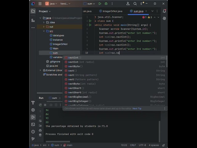Show more tool windows ellipsis
Viewport: 197px width, 148px height.
point(33,27)
